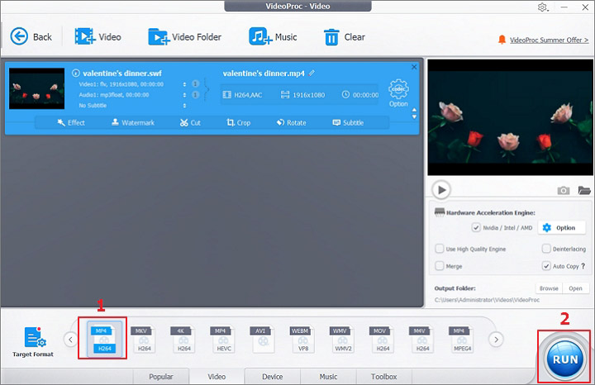Toggle Auto Copy checkbox
The height and width of the screenshot is (385, 595).
(x=546, y=266)
